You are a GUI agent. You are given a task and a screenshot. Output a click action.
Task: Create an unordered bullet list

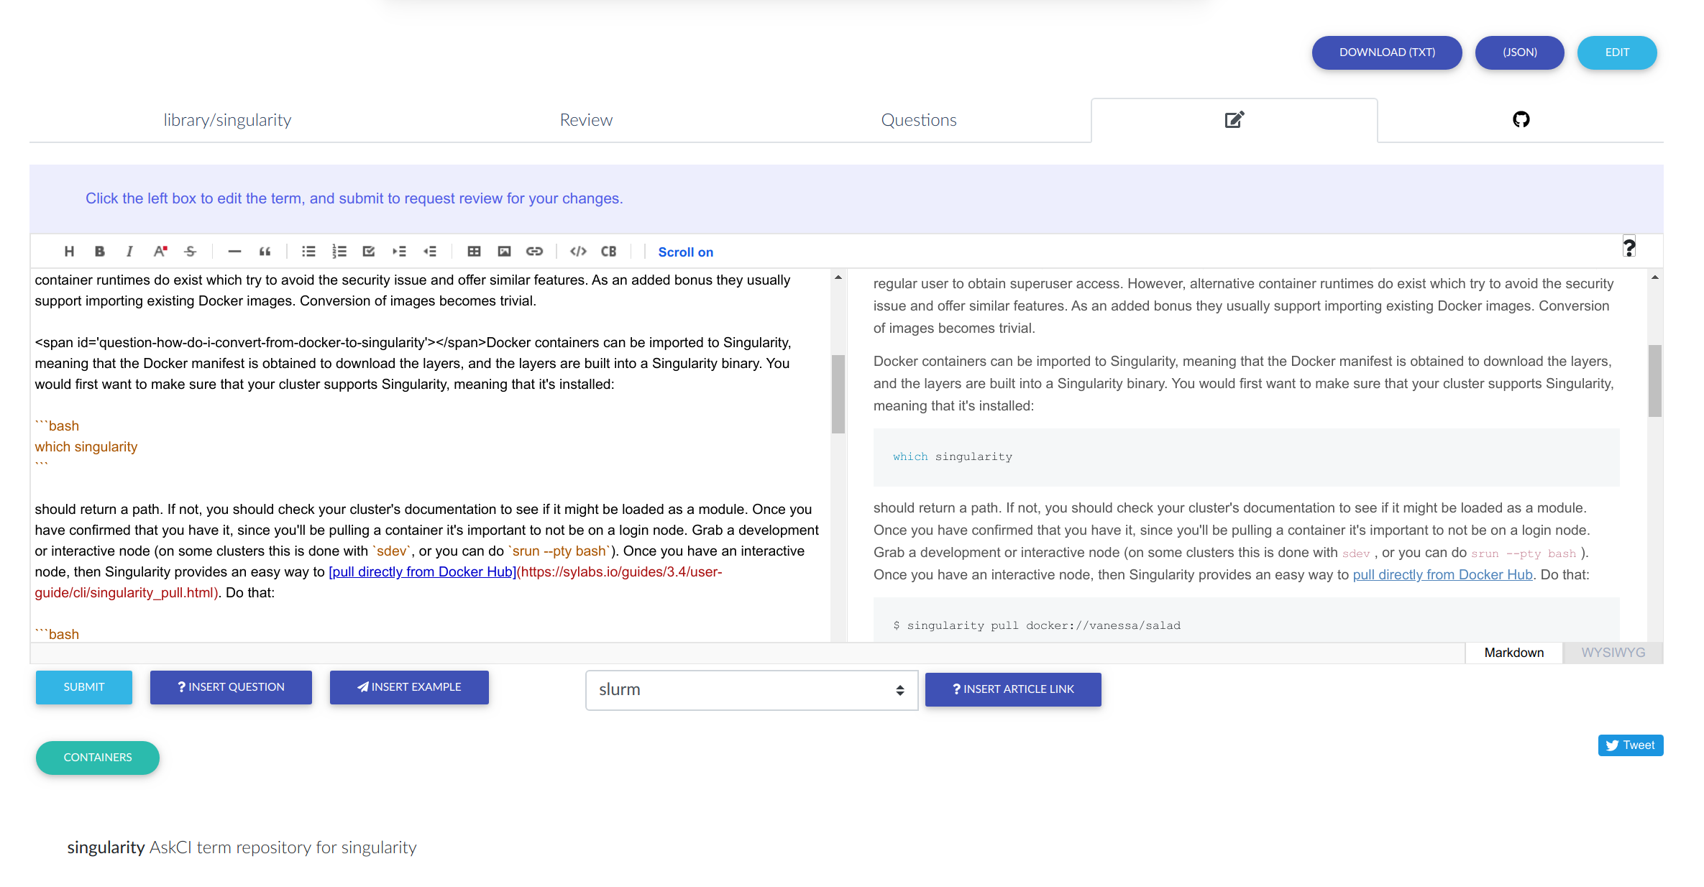click(308, 252)
